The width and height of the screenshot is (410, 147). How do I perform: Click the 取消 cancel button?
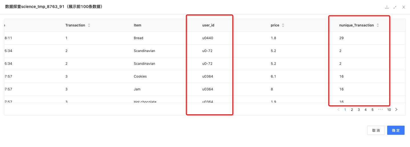coord(376,130)
